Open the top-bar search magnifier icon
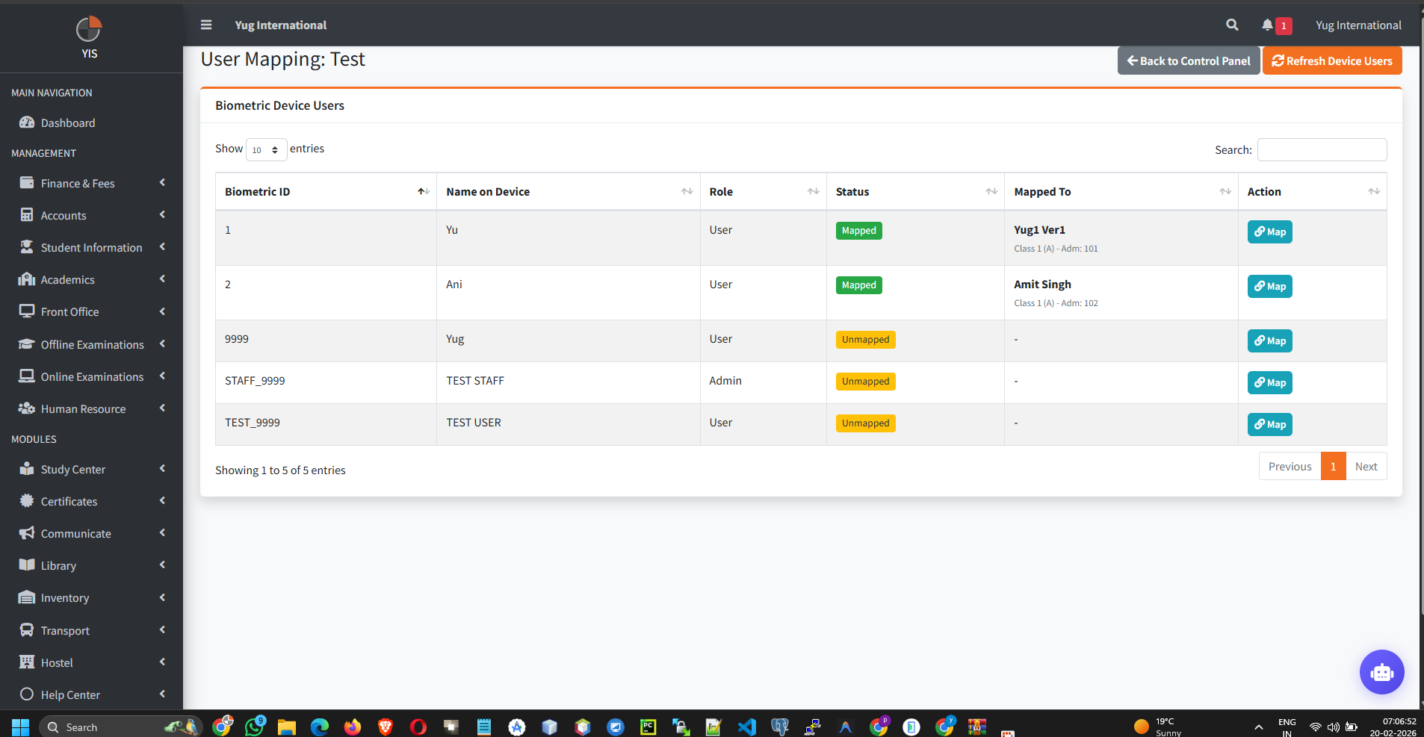 pyautogui.click(x=1232, y=25)
